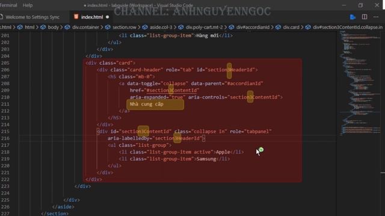Click the symbol icon before div.card breadcrumb
385x216 pixels.
pos(278,27)
